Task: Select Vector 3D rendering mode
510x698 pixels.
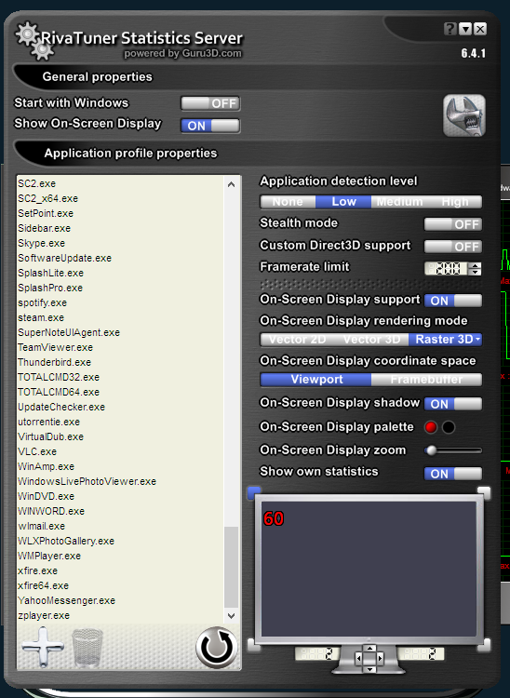Action: [x=371, y=339]
